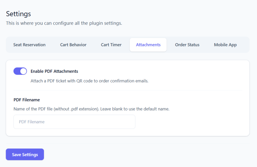The image size is (257, 167).
Task: Click the white knob of the PDF toggle
Action: pos(23,71)
